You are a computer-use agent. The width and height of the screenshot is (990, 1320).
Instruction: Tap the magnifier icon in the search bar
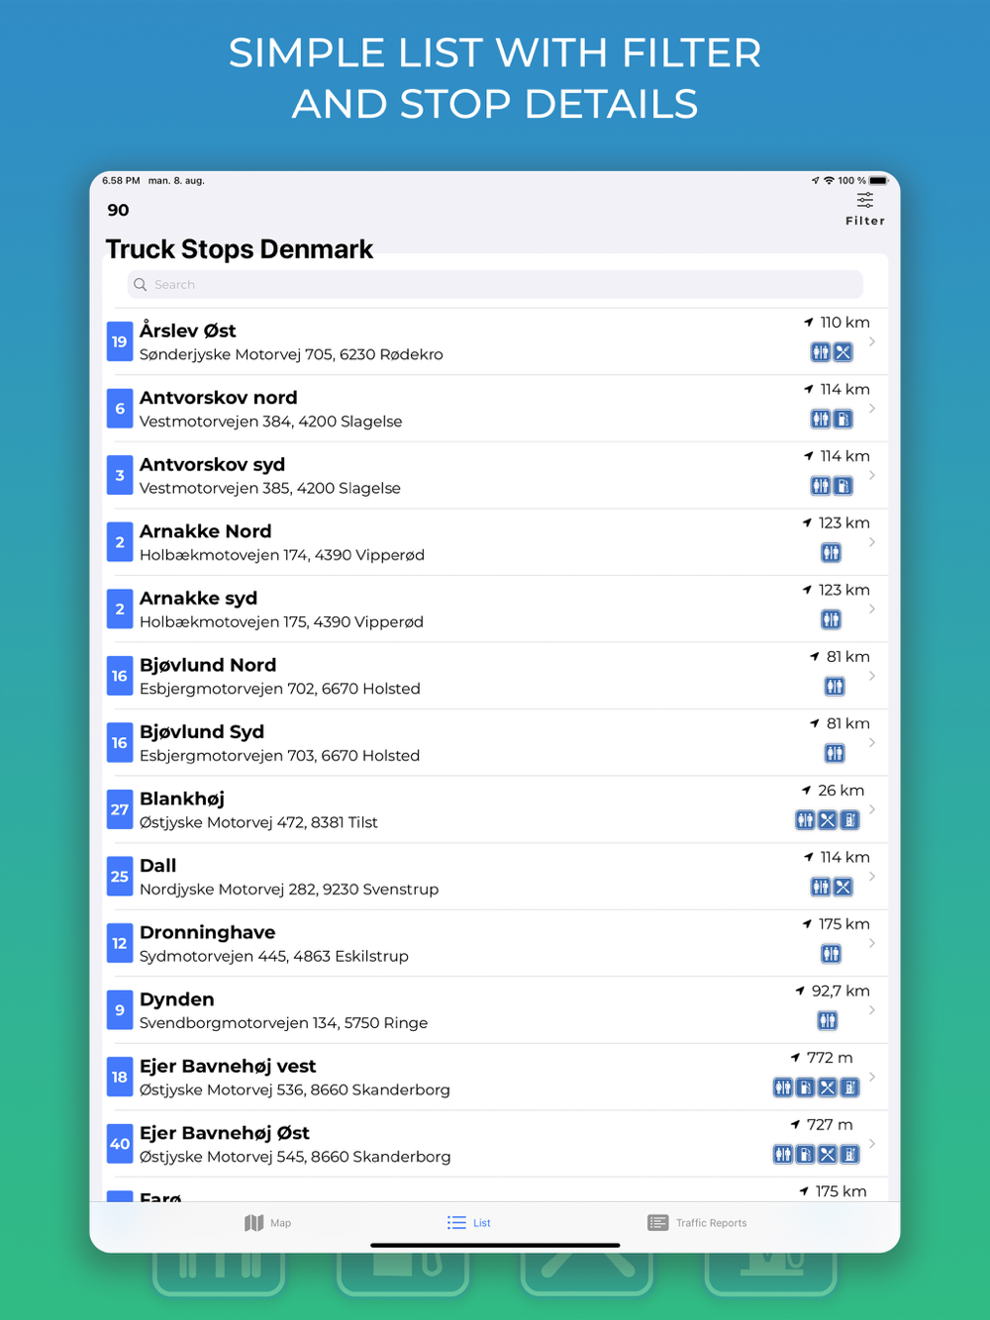[x=141, y=285]
